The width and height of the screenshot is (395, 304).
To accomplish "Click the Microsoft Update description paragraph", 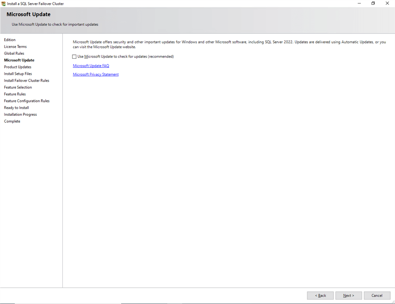I will point(229,44).
